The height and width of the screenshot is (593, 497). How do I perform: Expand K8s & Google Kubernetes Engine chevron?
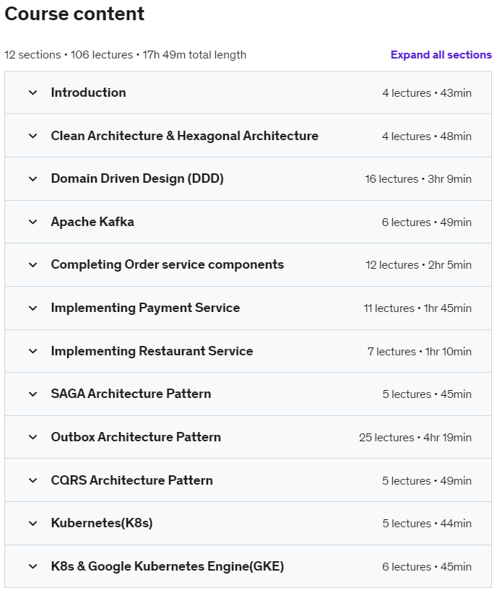pyautogui.click(x=33, y=566)
